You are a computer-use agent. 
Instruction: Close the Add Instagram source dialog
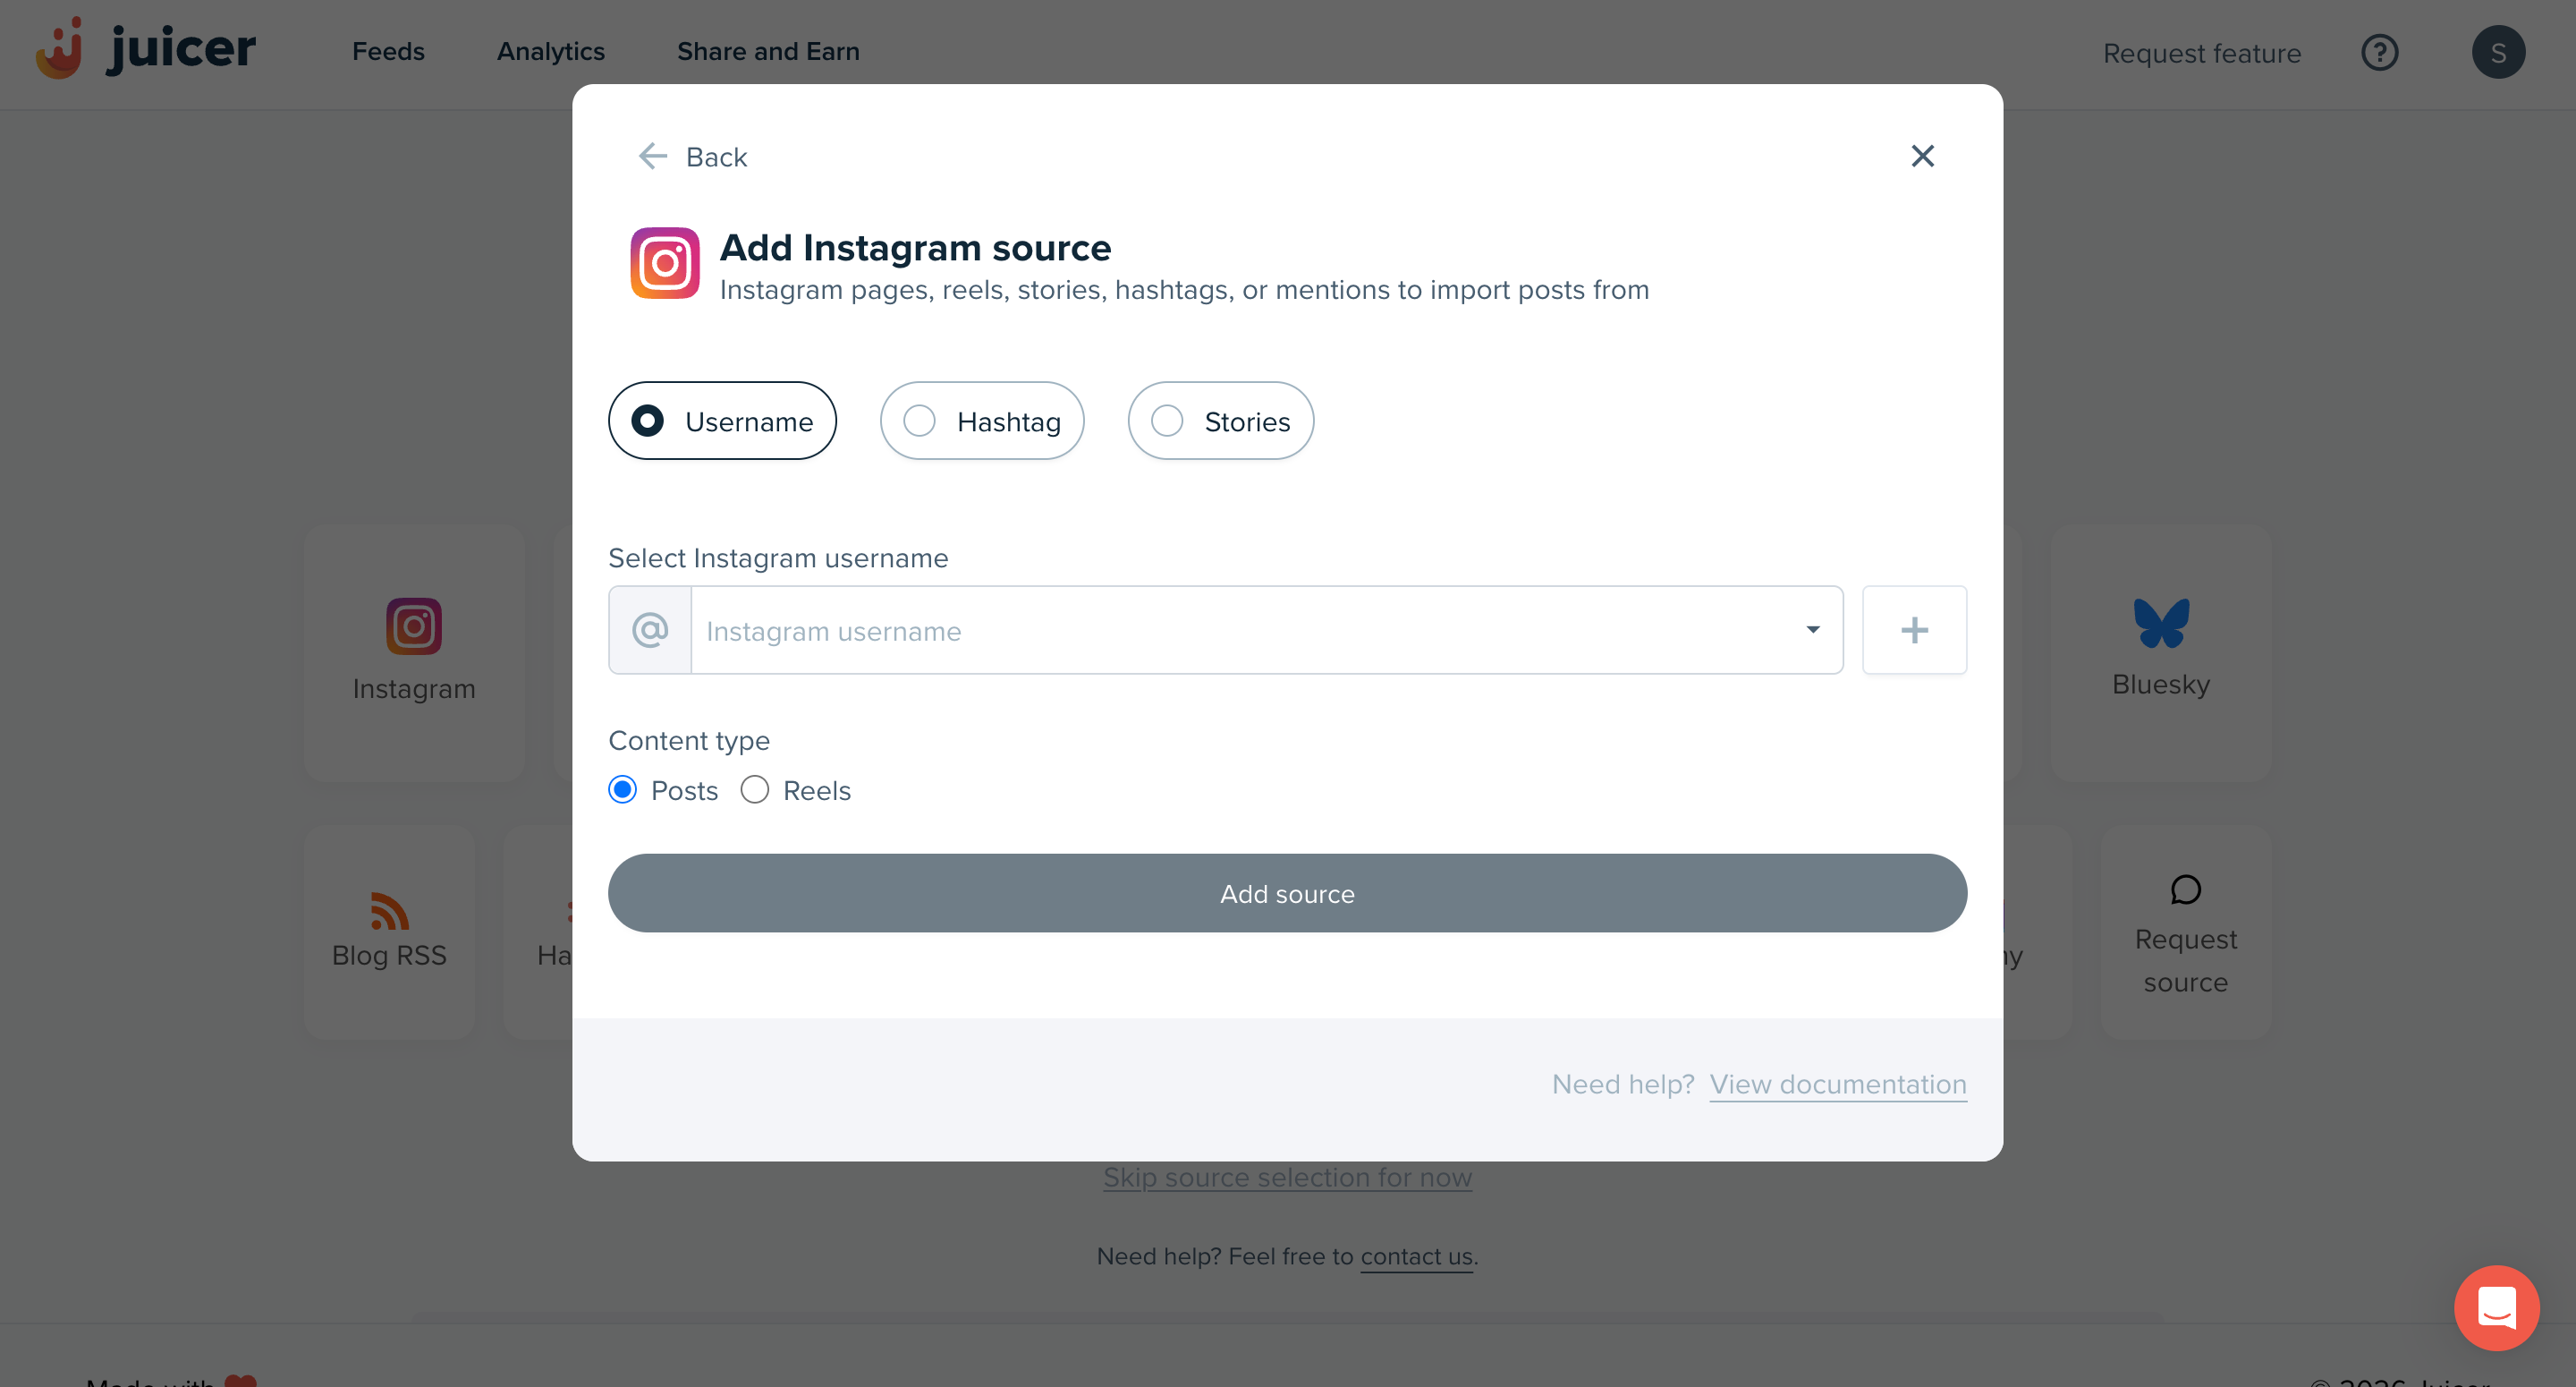[1922, 156]
